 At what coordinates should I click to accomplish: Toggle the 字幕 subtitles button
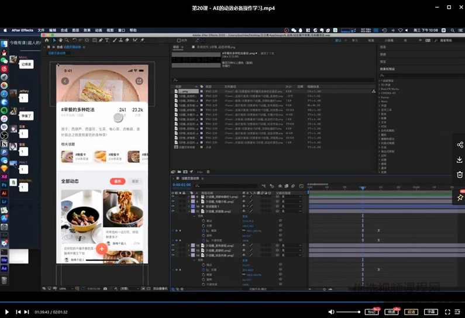click(x=430, y=312)
